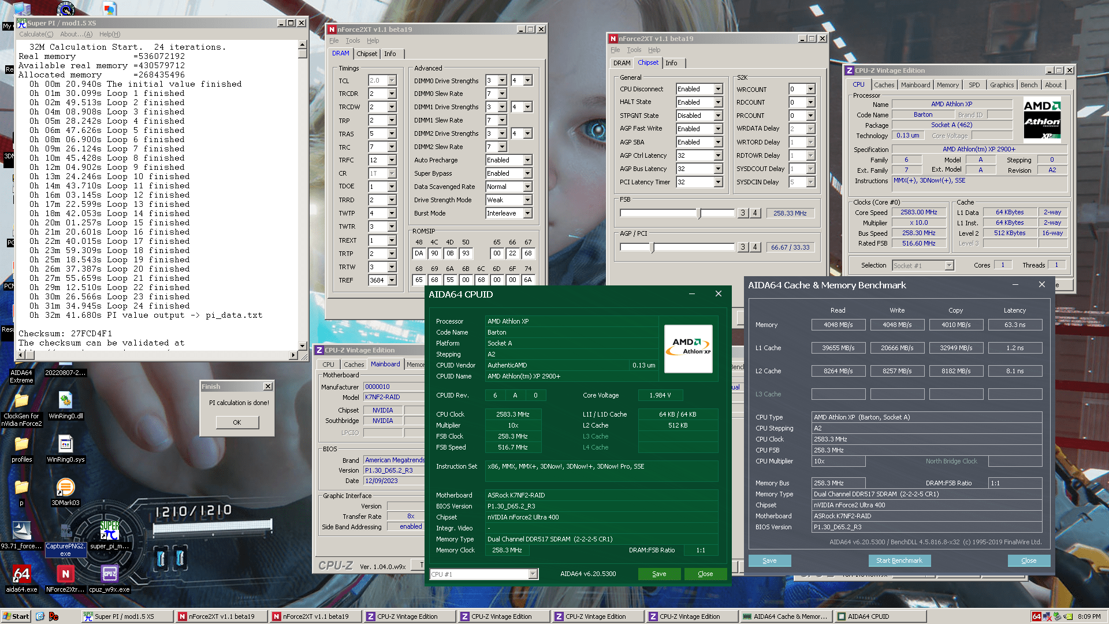
Task: Click the disconnected network tray icon
Action: coord(1047,616)
